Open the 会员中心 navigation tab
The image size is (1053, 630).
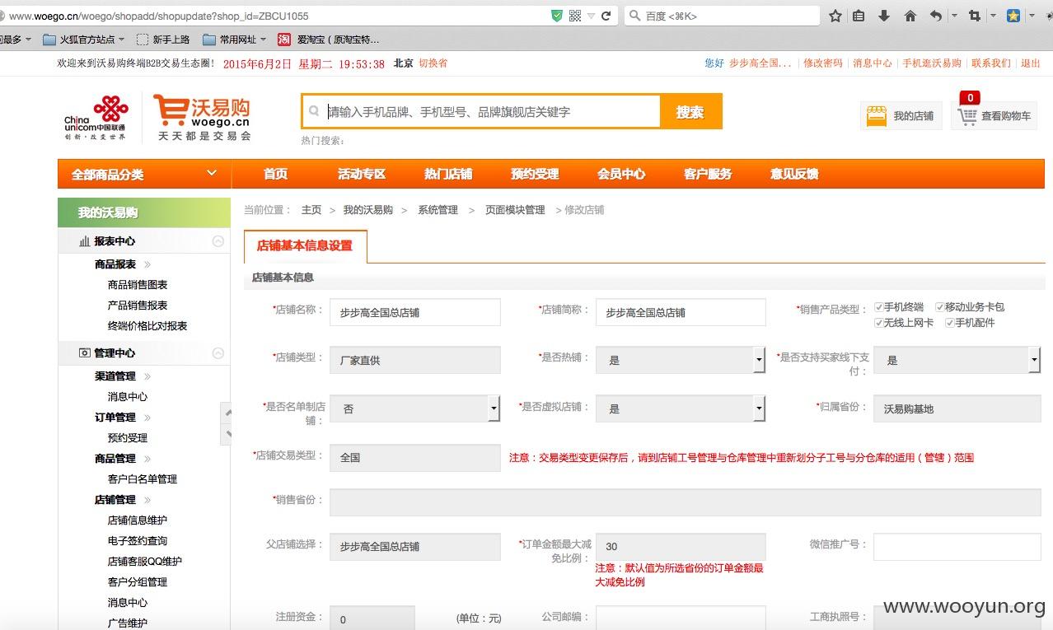tap(621, 174)
